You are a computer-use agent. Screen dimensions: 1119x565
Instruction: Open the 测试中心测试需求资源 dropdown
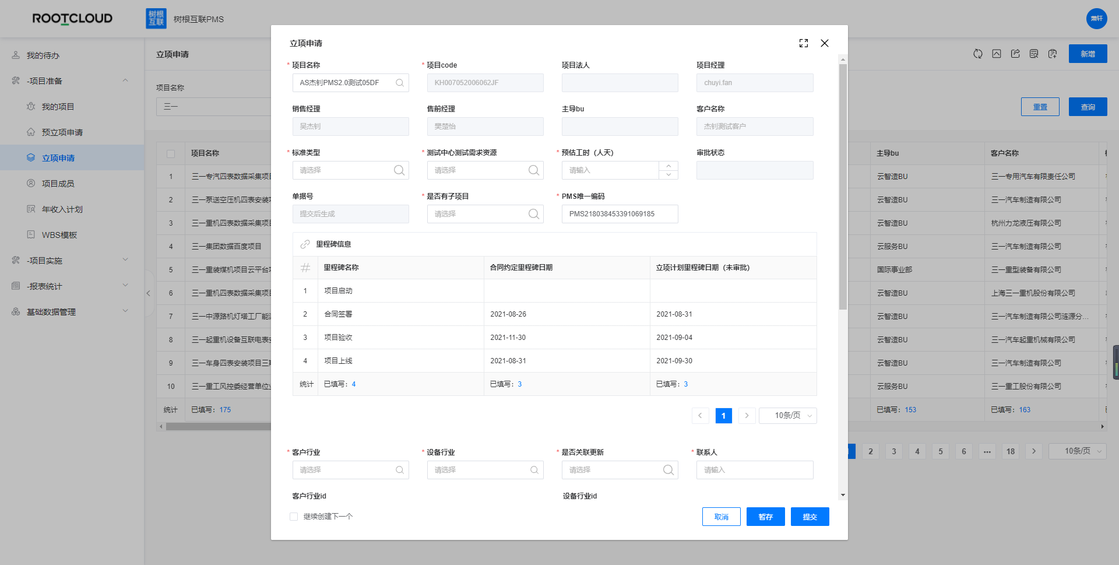485,170
